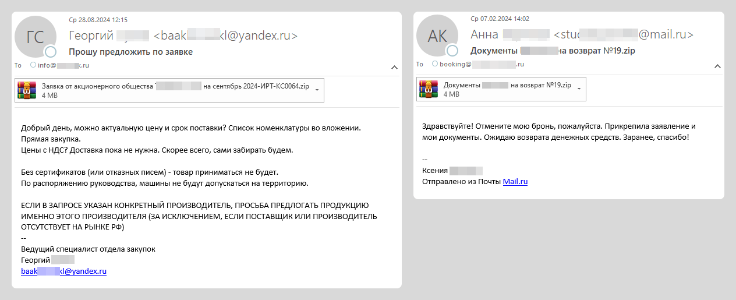This screenshot has width=736, height=300.
Task: Click presence status circle on ГС avatar
Action: [x=51, y=51]
